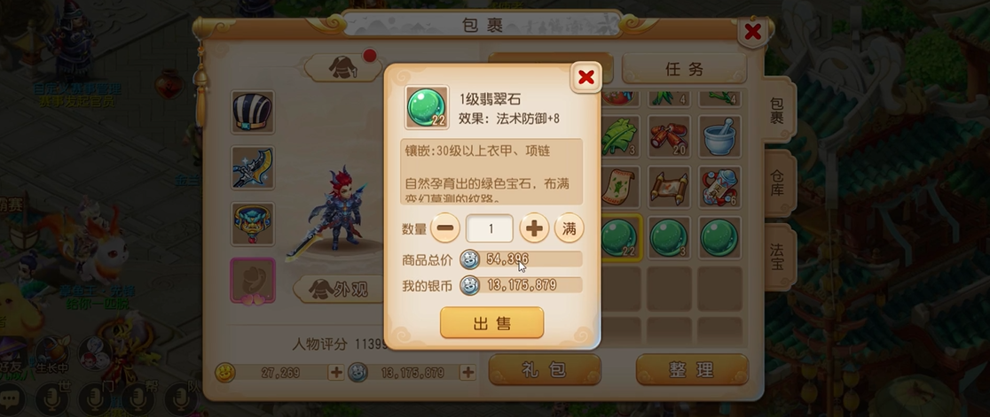Open the equipped mask accessory slot

pos(253,224)
